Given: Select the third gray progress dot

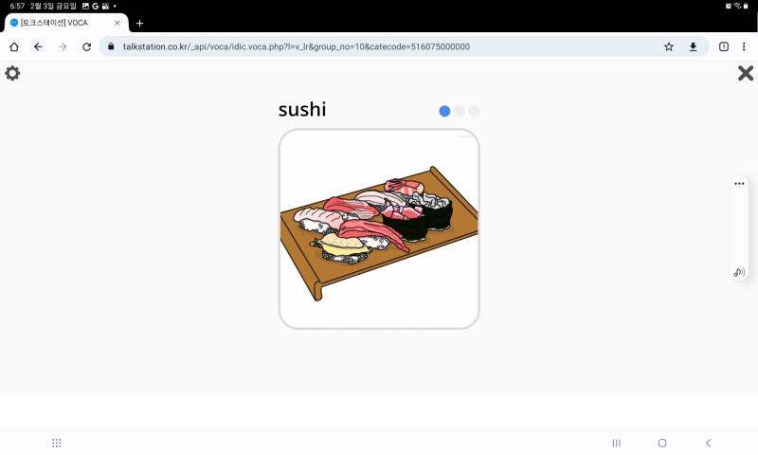Looking at the screenshot, I should click(474, 111).
